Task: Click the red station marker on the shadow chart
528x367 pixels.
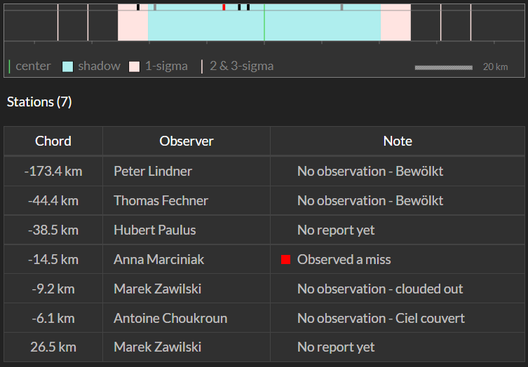Action: (224, 7)
